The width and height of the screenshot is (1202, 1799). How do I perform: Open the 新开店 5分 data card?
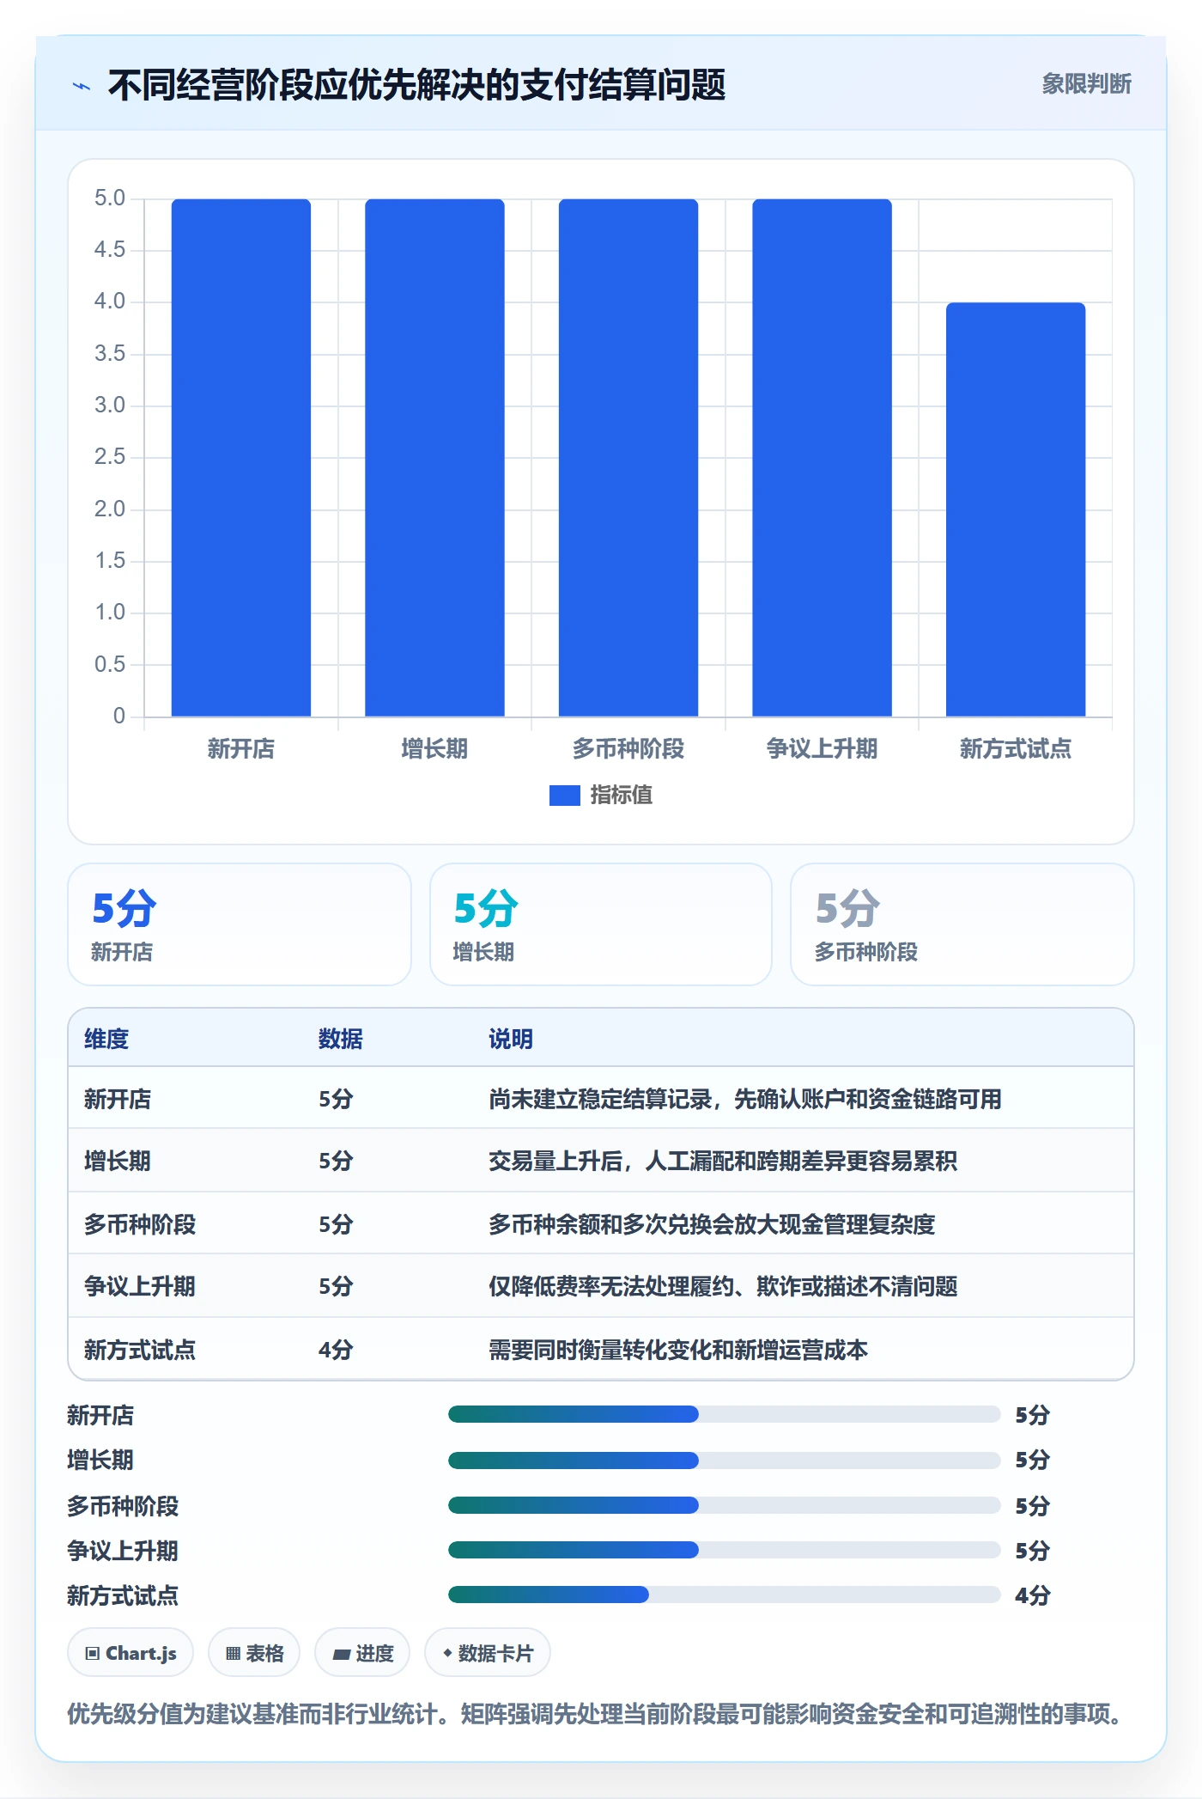click(240, 924)
